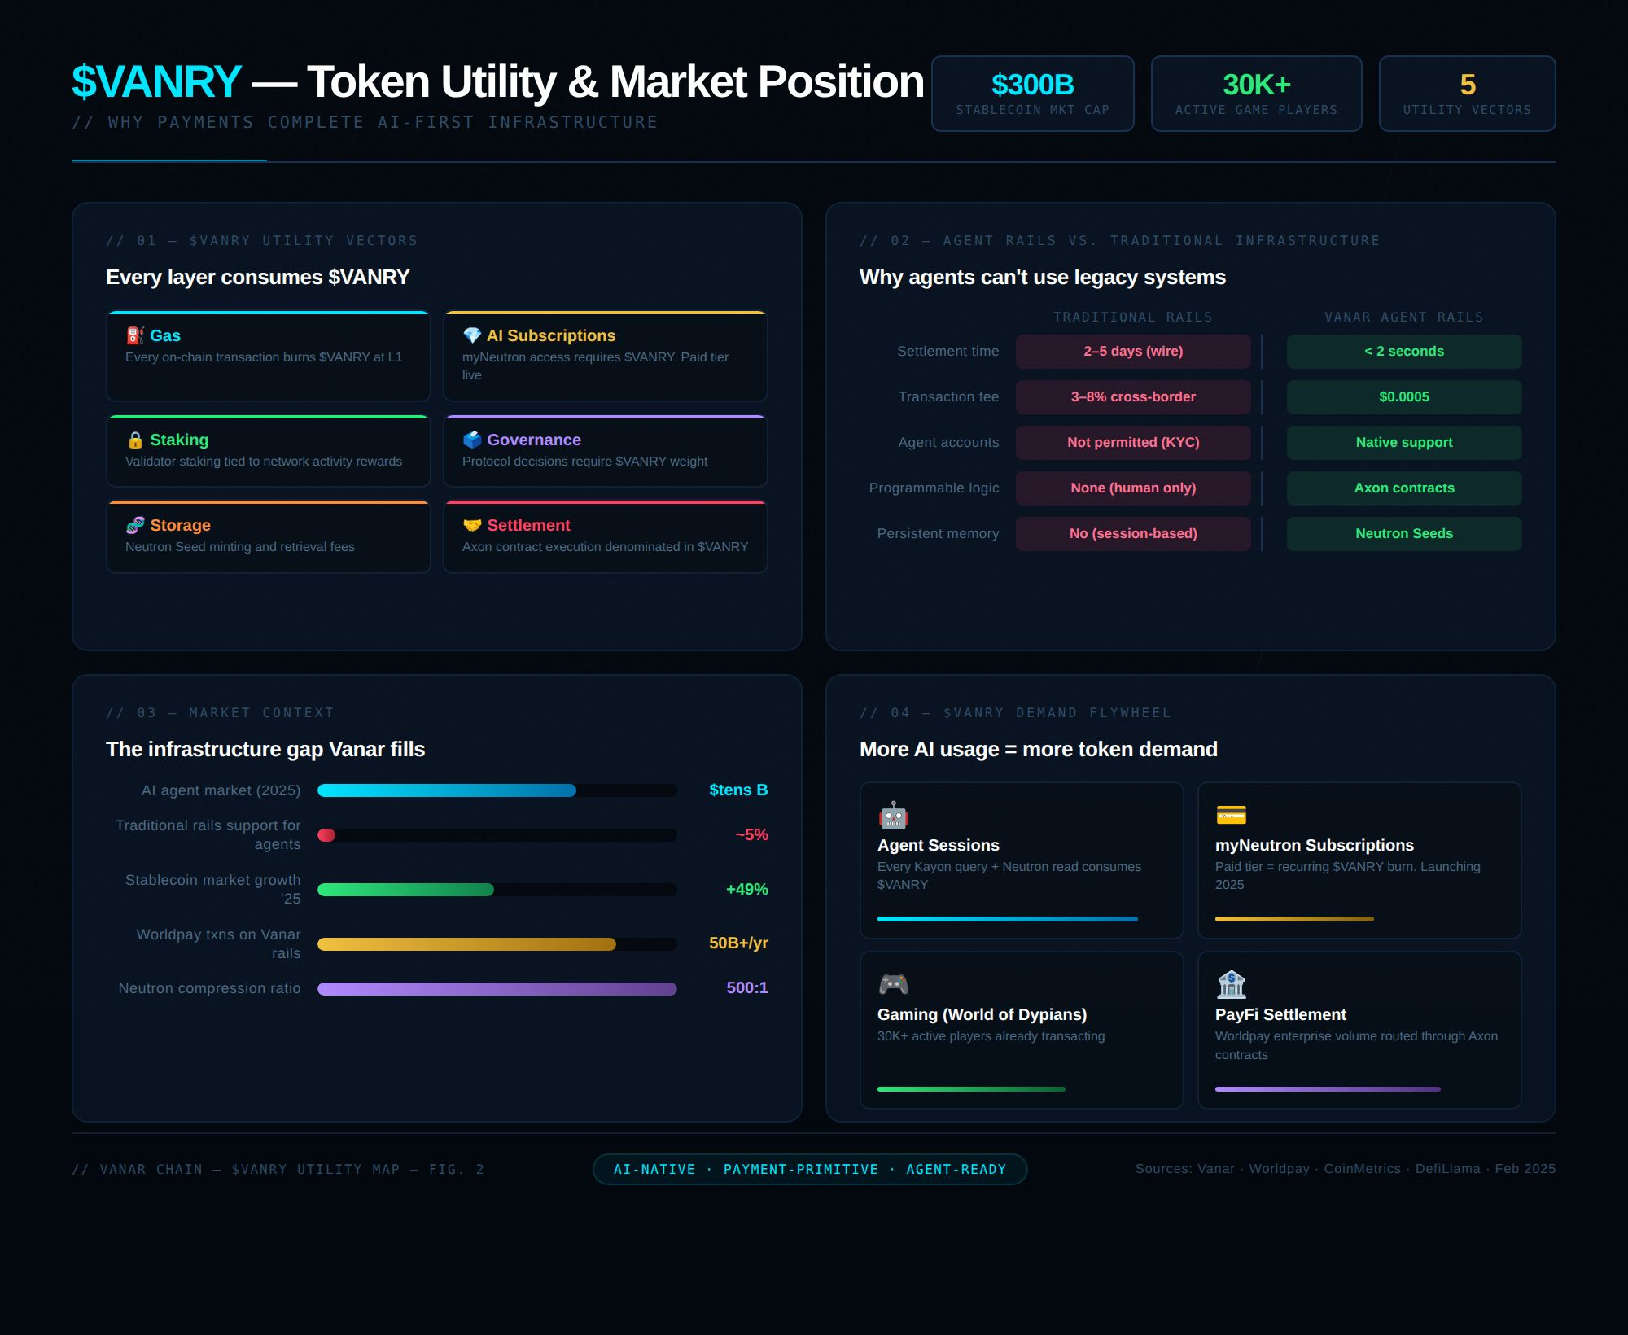This screenshot has height=1335, width=1628.
Task: Click the handshake icon beside Settlement
Action: point(472,525)
